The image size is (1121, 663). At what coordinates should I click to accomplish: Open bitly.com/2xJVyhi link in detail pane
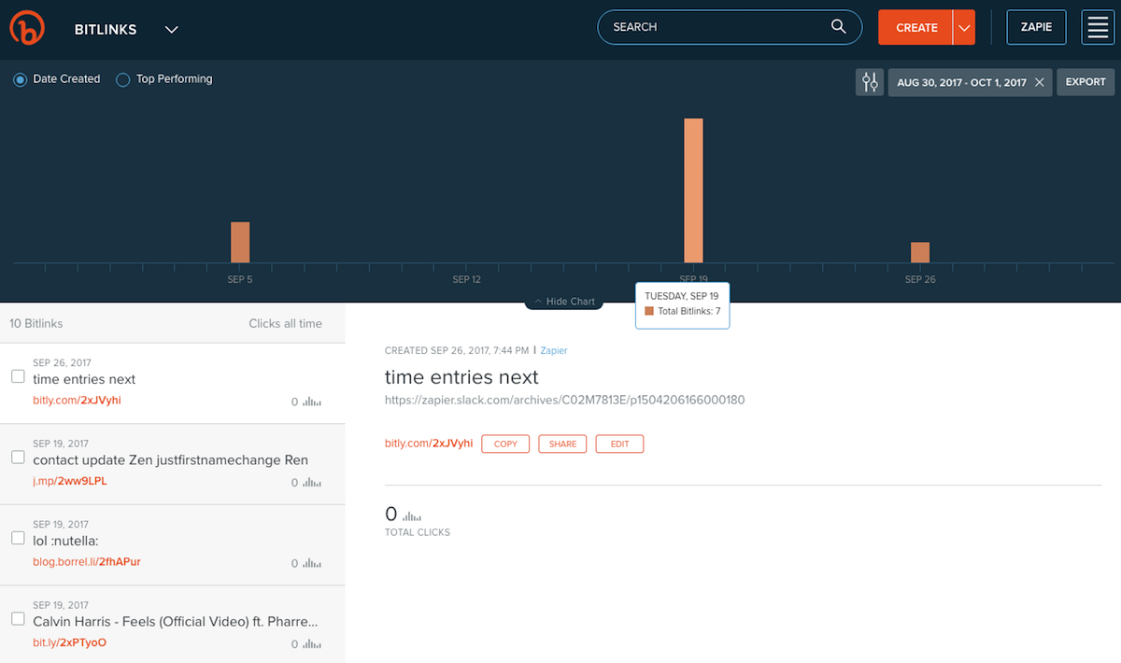(429, 443)
